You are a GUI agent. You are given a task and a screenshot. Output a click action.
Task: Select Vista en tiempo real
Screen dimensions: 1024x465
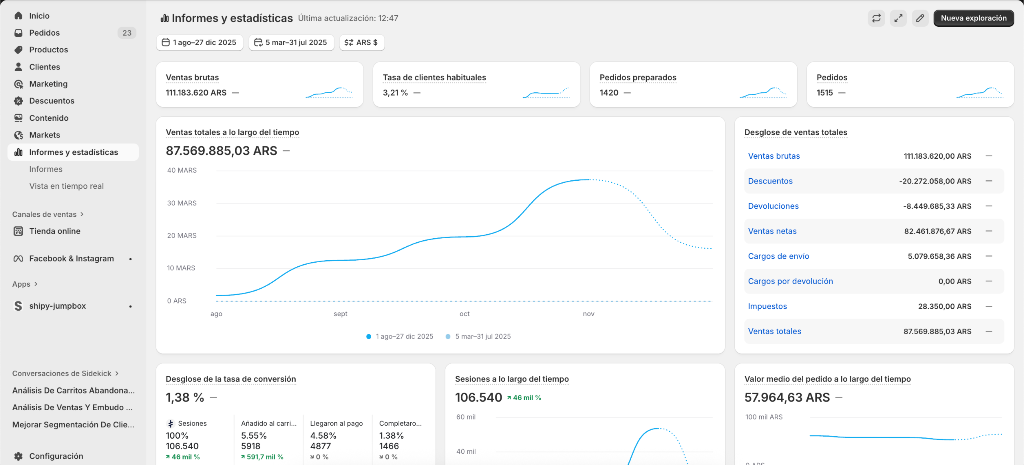click(x=66, y=186)
